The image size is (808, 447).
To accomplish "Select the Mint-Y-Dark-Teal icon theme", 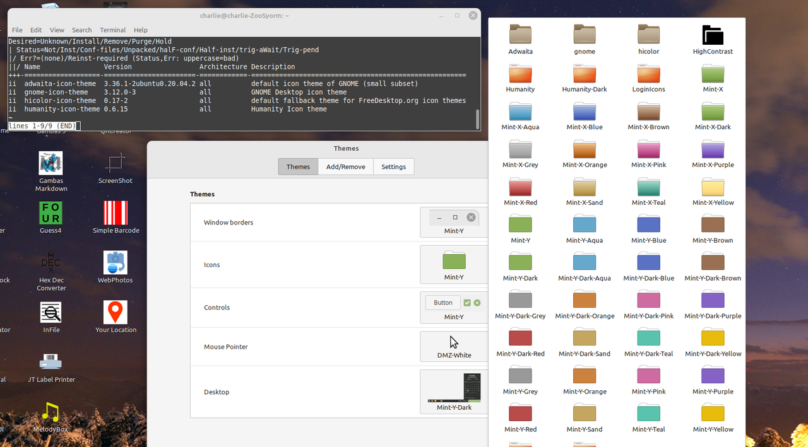I will coord(648,343).
